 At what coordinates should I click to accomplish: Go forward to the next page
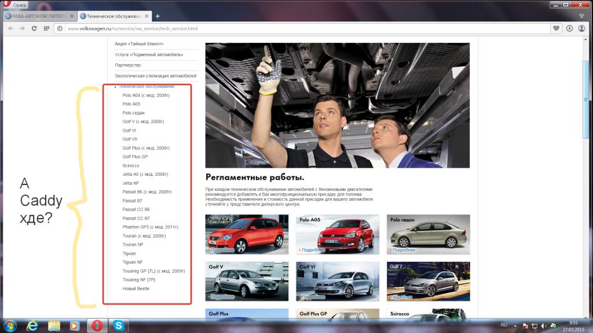pyautogui.click(x=23, y=28)
